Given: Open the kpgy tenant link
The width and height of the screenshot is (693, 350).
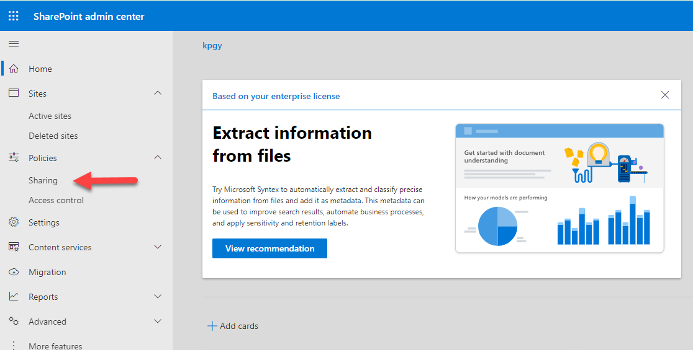Looking at the screenshot, I should [x=212, y=45].
